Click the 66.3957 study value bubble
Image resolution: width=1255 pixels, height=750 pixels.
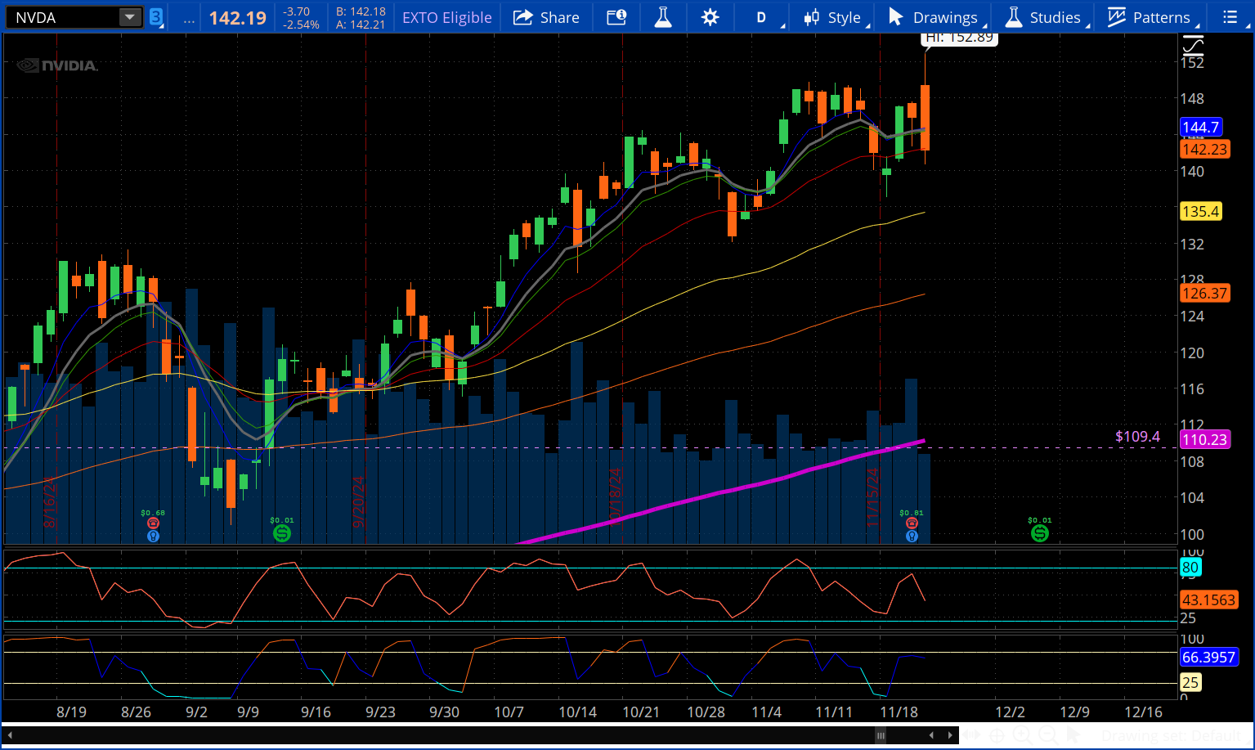pos(1209,658)
